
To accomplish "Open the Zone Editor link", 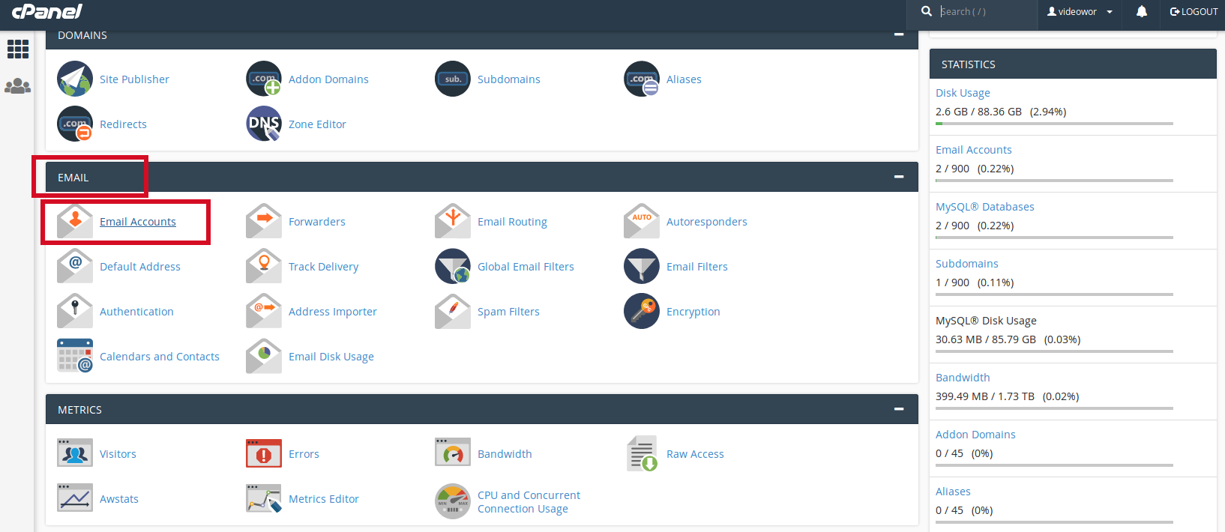I will coord(317,124).
